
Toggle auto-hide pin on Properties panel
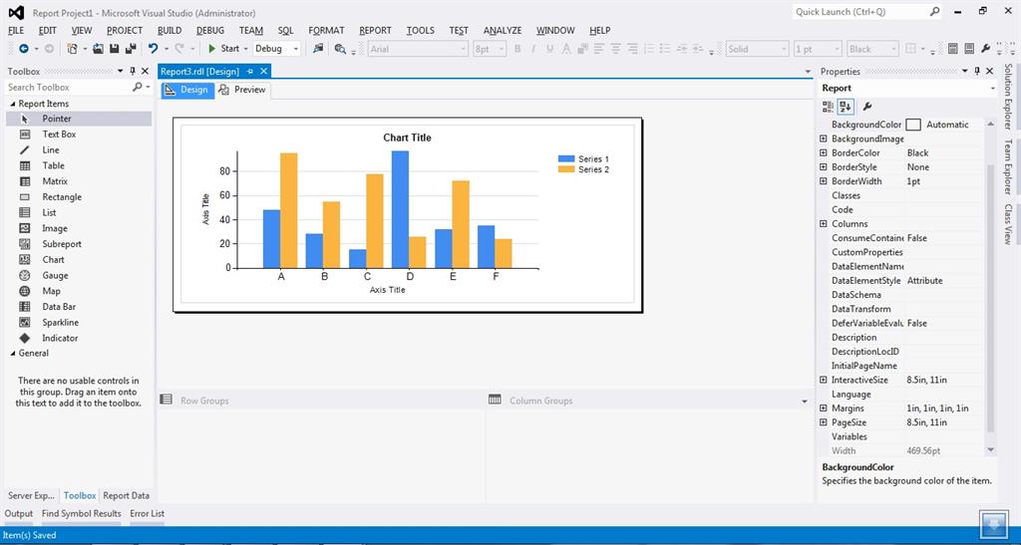tap(977, 71)
